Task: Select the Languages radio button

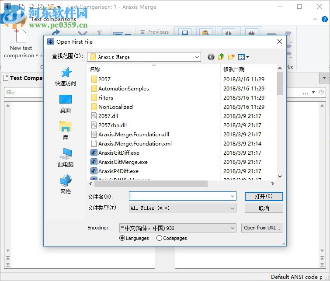Action: tap(122, 238)
